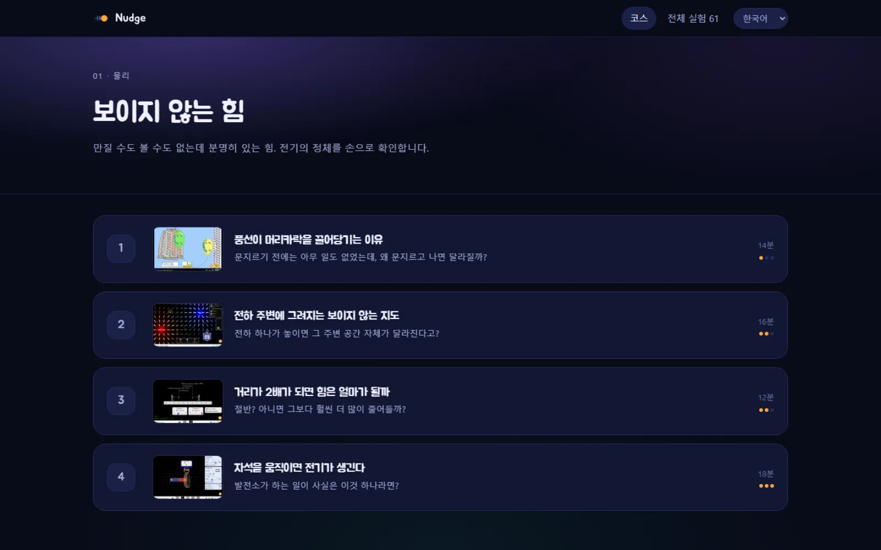Click the dropdown chevron next to 한국어
This screenshot has height=550, width=881.
[x=782, y=19]
